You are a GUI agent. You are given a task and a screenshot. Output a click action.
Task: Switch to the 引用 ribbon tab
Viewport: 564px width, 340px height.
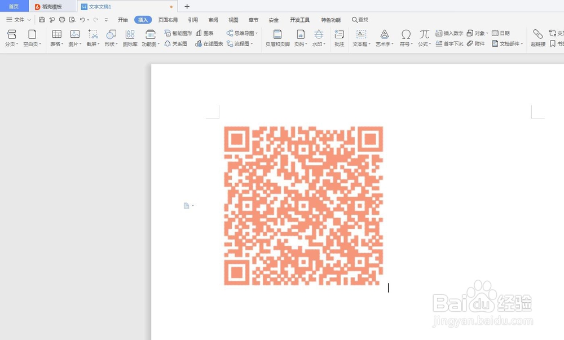[193, 20]
